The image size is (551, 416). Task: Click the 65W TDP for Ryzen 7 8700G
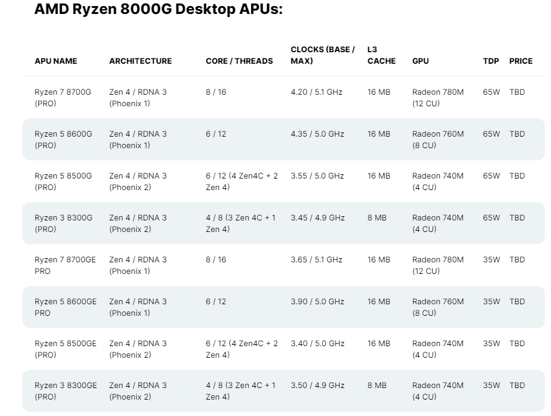[492, 92]
